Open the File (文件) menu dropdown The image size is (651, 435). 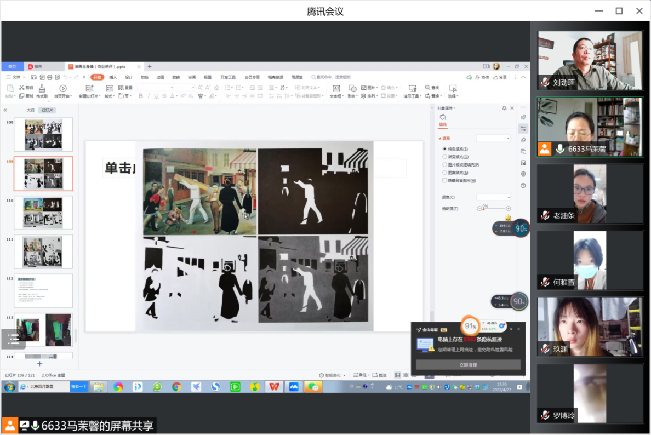click(16, 77)
